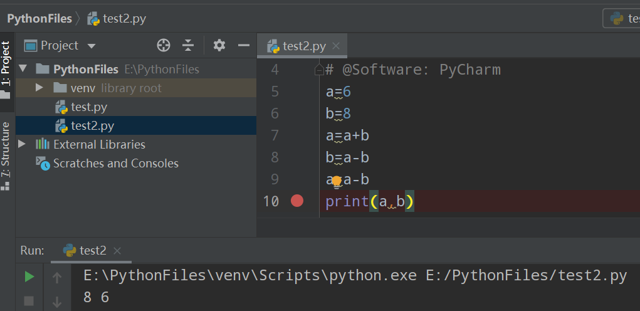Click the code on line 6 b=8
The width and height of the screenshot is (640, 311).
[x=338, y=113]
